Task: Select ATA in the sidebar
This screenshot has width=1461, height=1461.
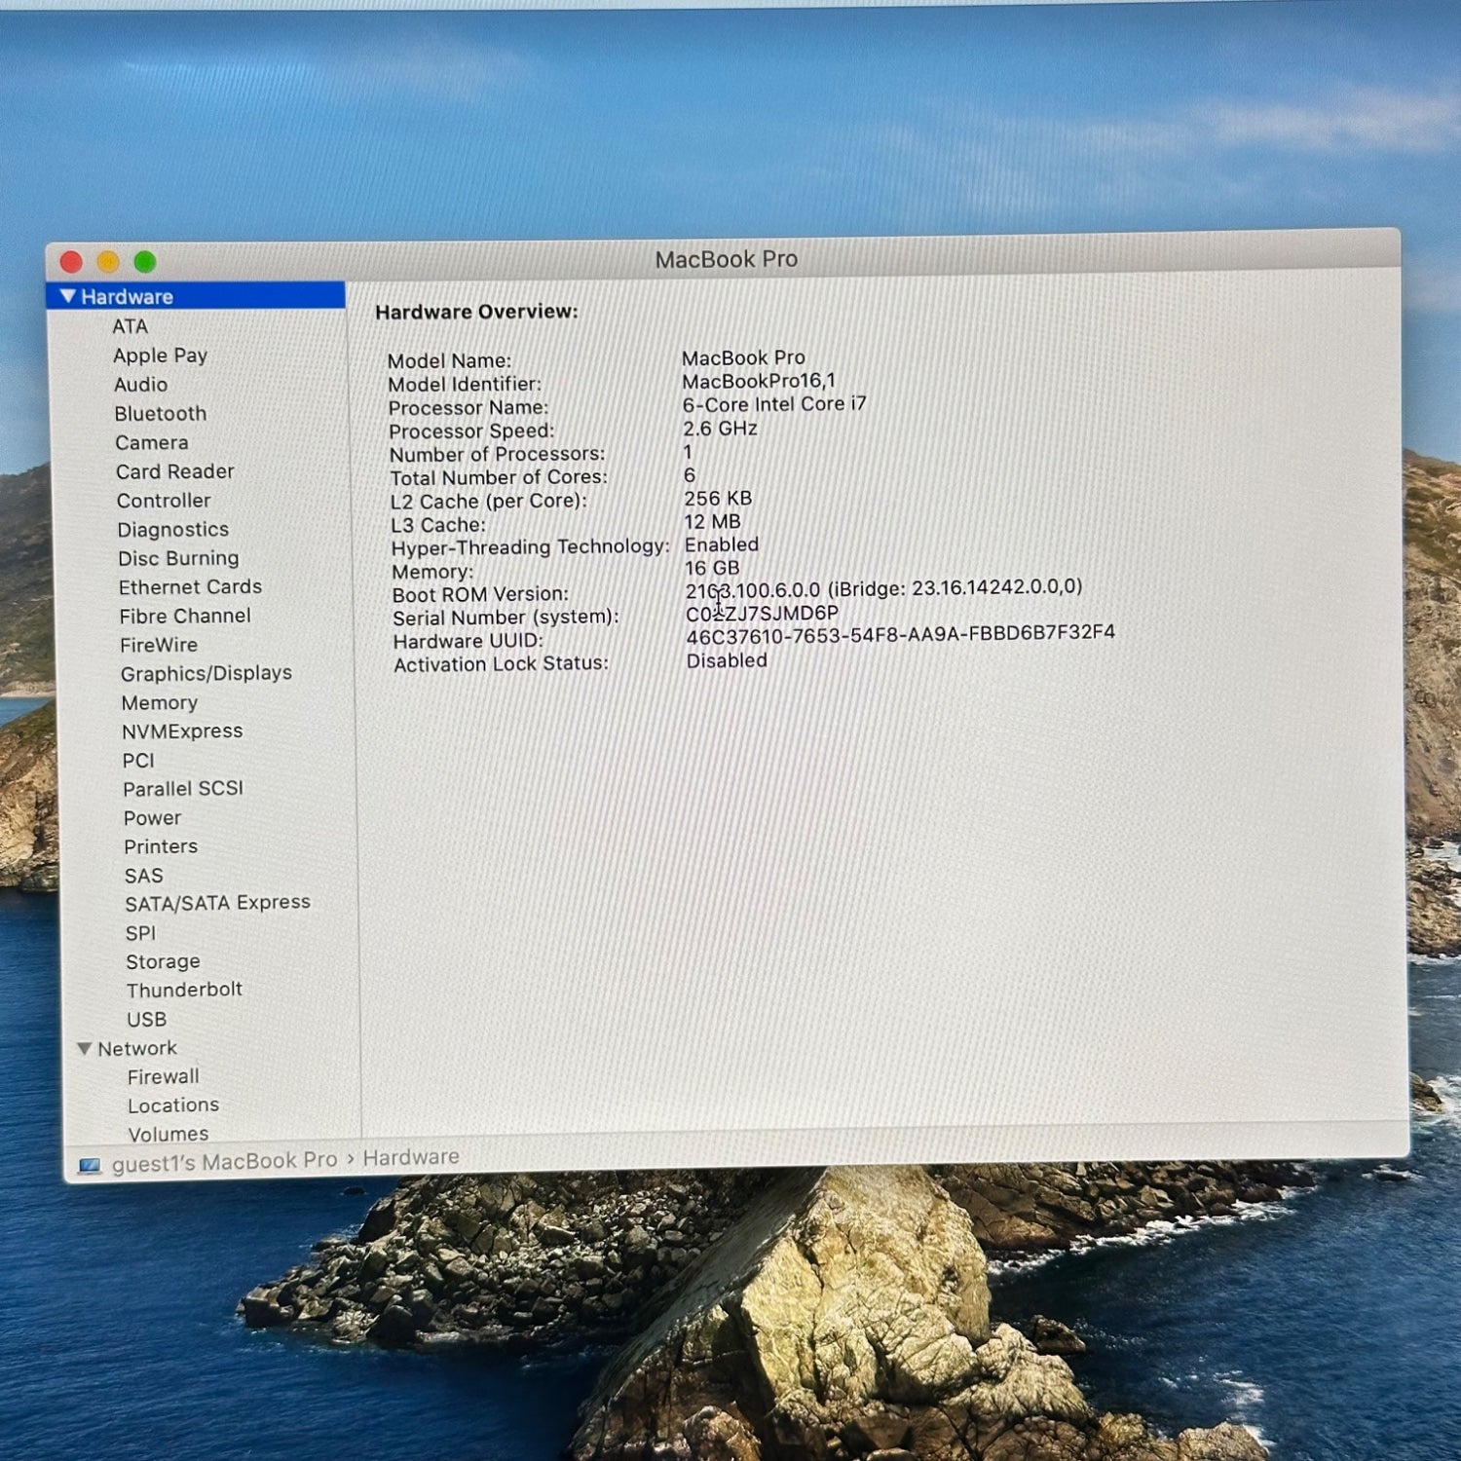Action: (130, 326)
